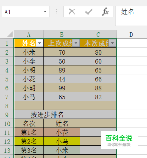Select row 12 header
Viewport: 147px width, 158px height.
pyautogui.click(x=7, y=142)
